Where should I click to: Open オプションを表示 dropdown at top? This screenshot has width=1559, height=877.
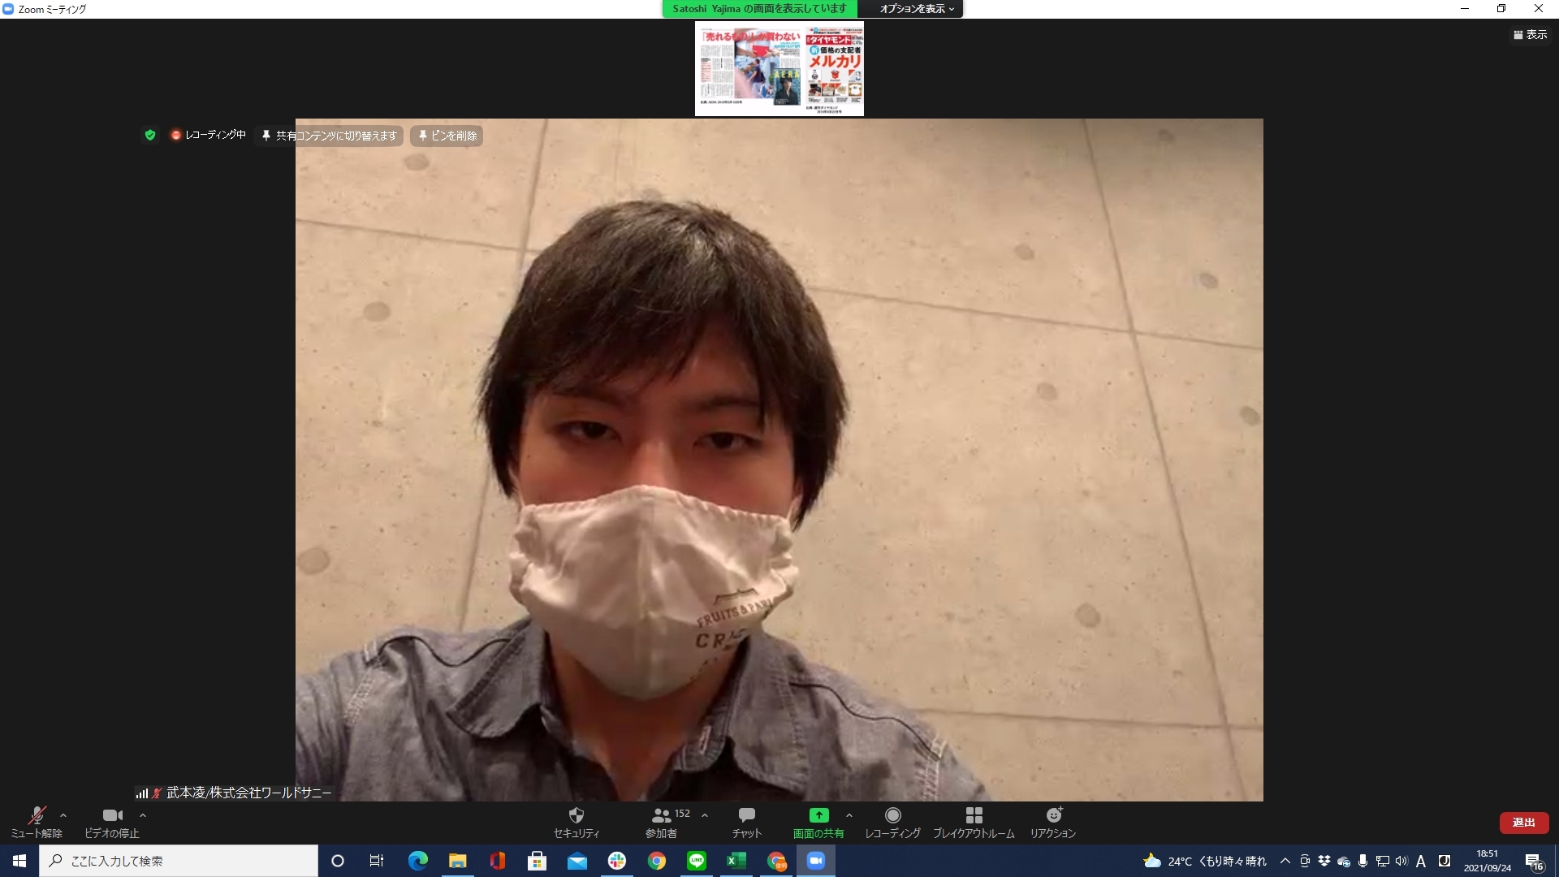pyautogui.click(x=918, y=9)
